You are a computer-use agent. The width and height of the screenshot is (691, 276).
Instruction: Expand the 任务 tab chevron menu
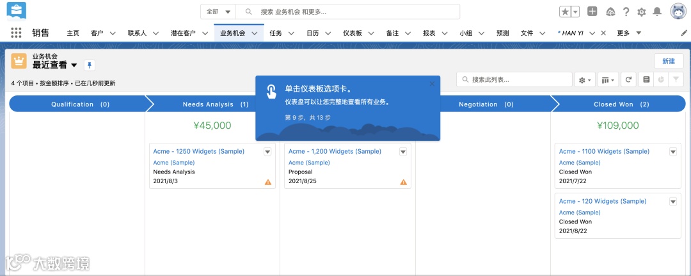(x=291, y=33)
